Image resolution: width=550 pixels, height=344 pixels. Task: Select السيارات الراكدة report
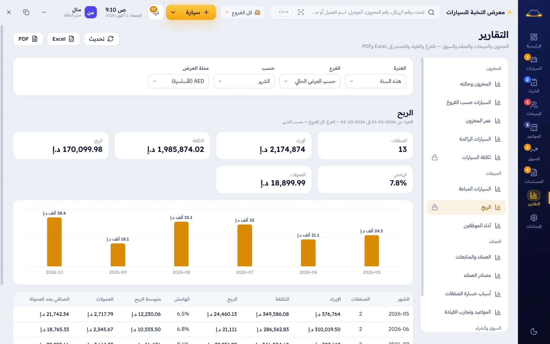(x=466, y=139)
